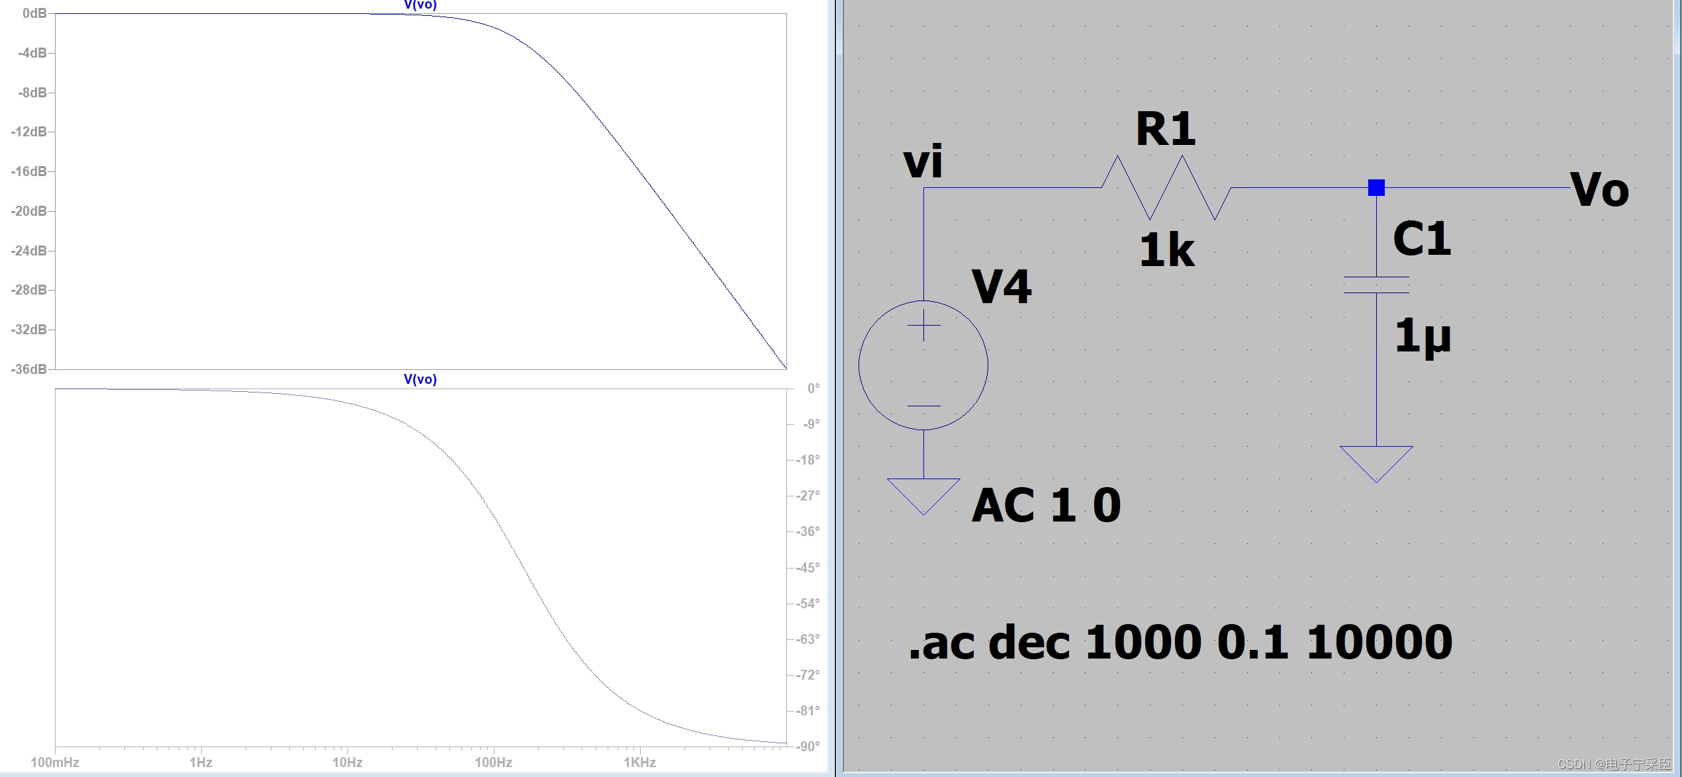
Task: Click the -20dB tick on magnitude axis
Action: [x=29, y=211]
